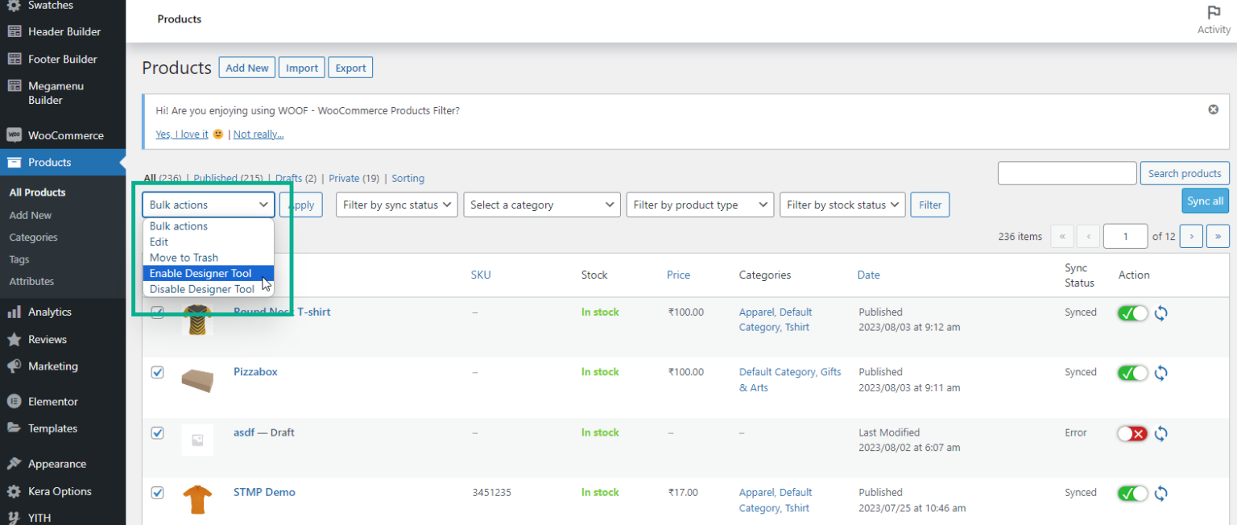
Task: Enable the red sync toggle for asdf draft
Action: click(x=1132, y=433)
